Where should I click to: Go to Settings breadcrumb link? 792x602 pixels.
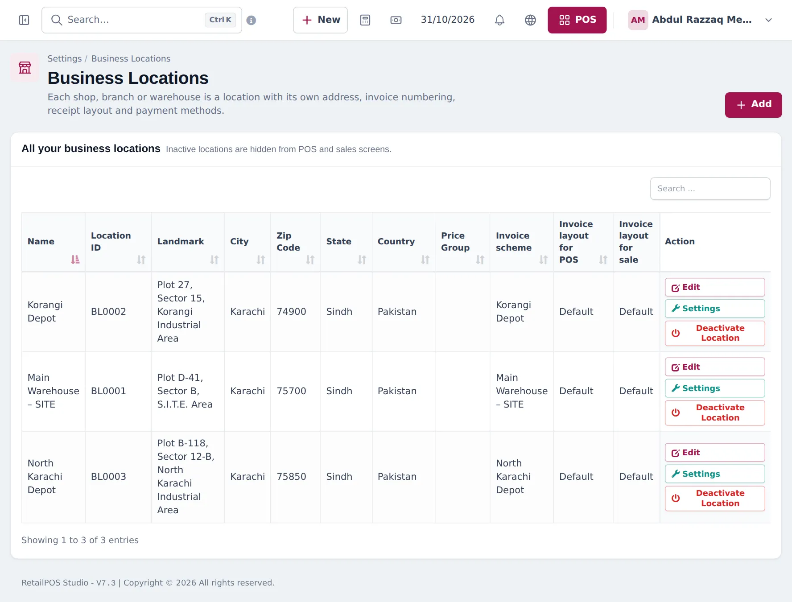(65, 59)
